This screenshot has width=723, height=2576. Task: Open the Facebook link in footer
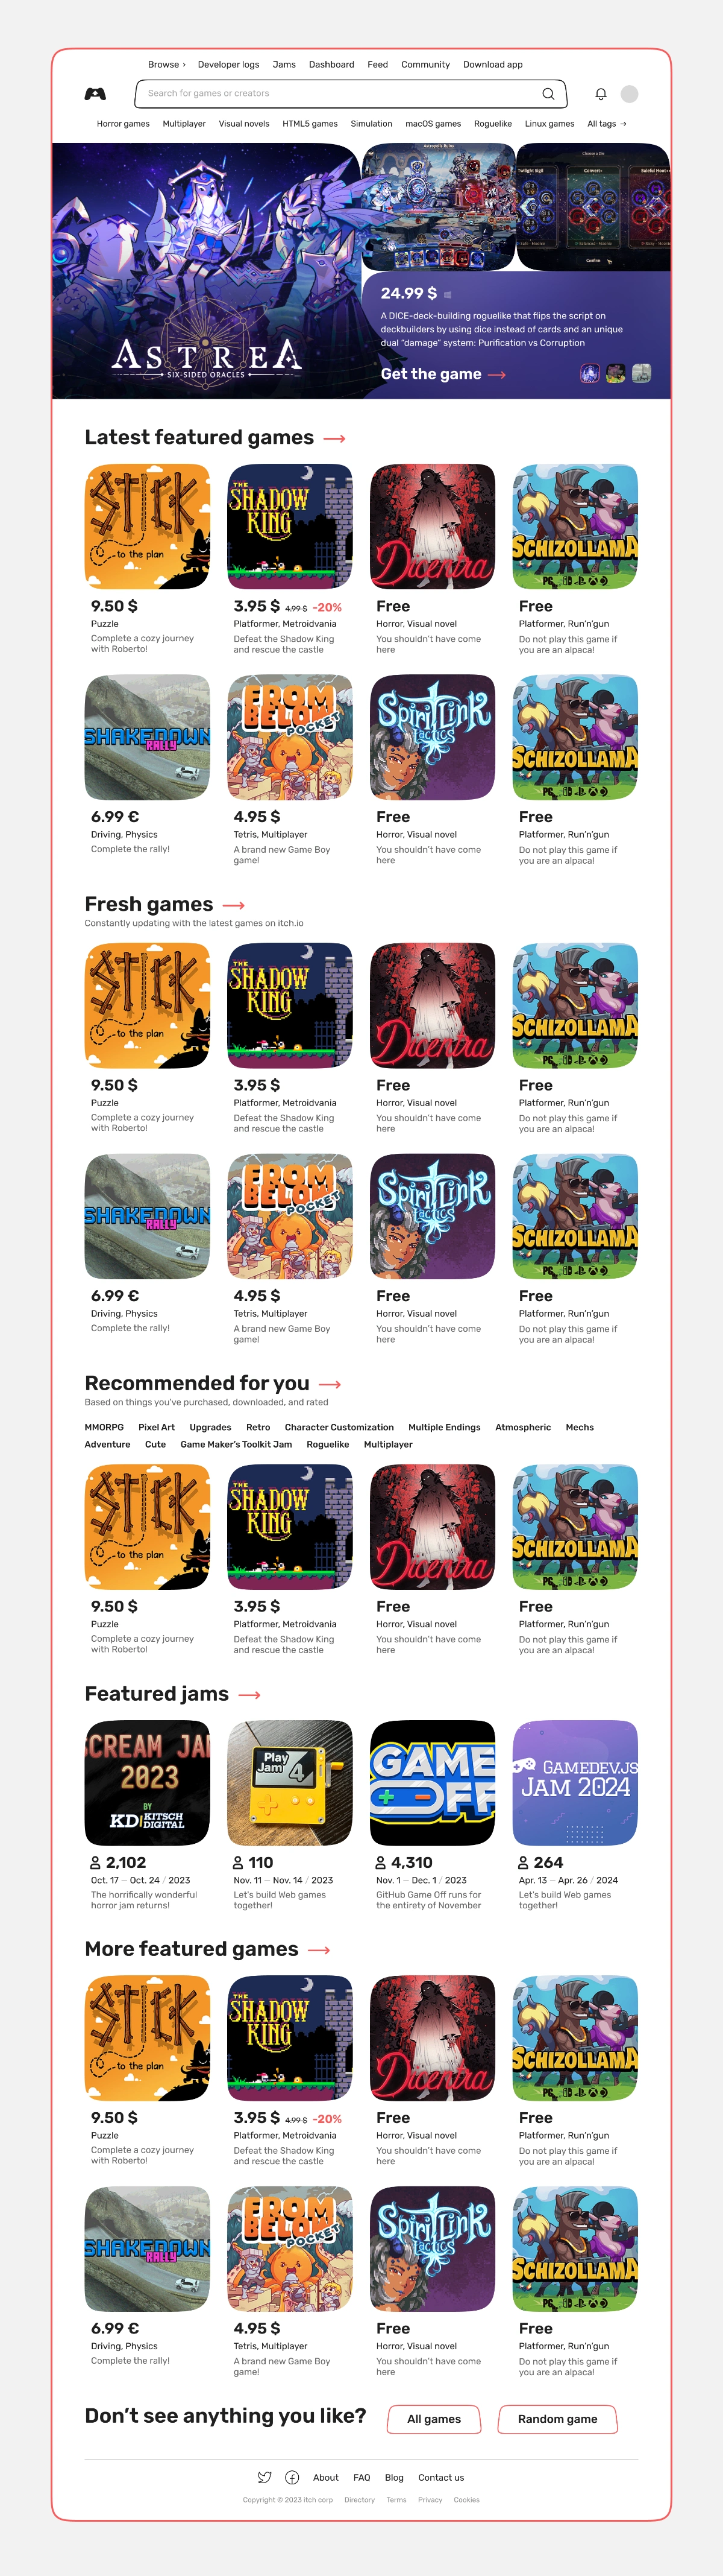(293, 2477)
